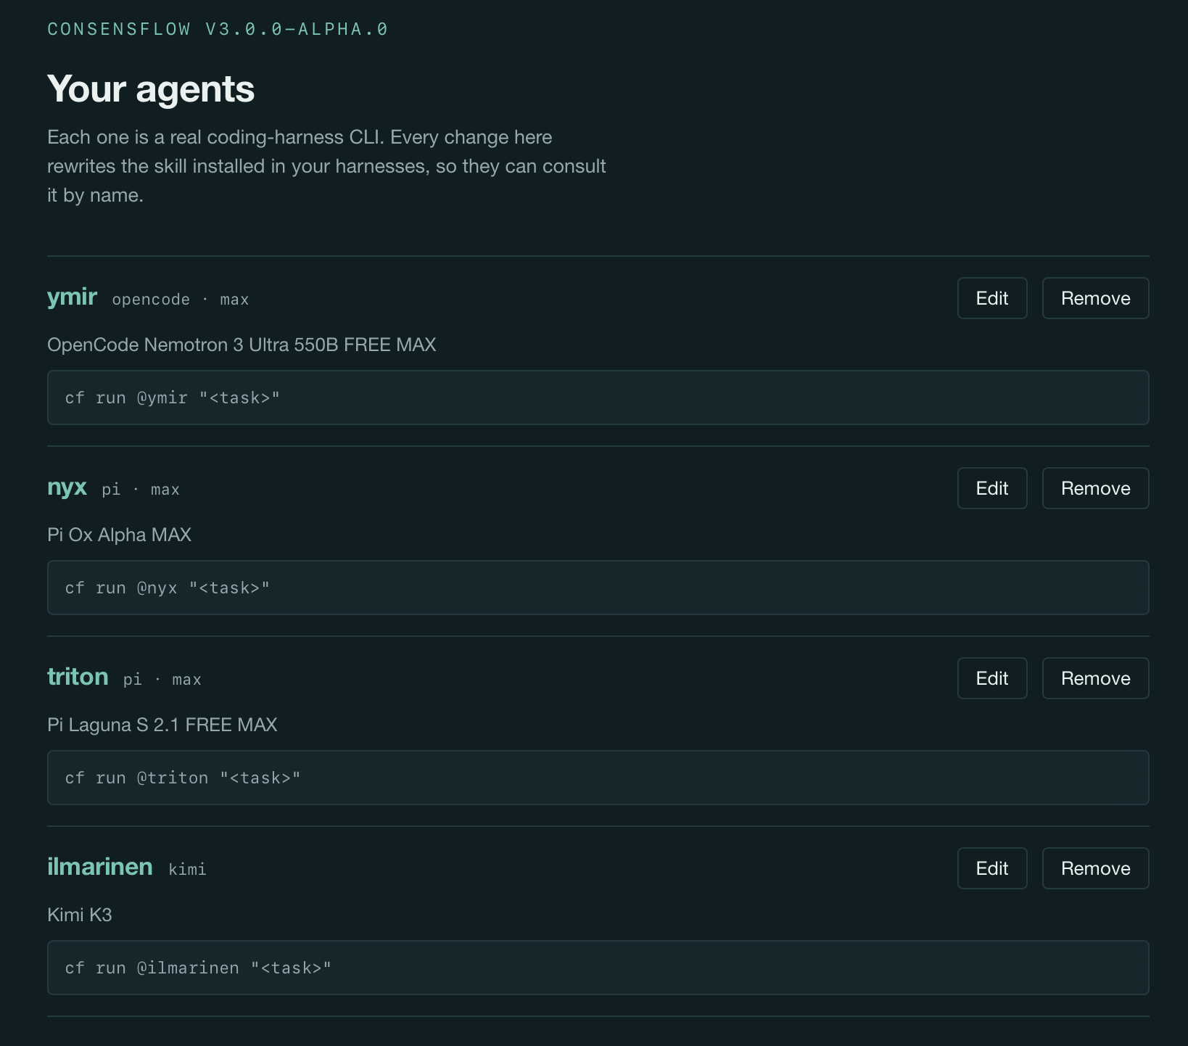Click 'OpenCode Nemotron 3 Ultra 550B FREE MAX' description
The image size is (1188, 1046).
click(x=242, y=345)
